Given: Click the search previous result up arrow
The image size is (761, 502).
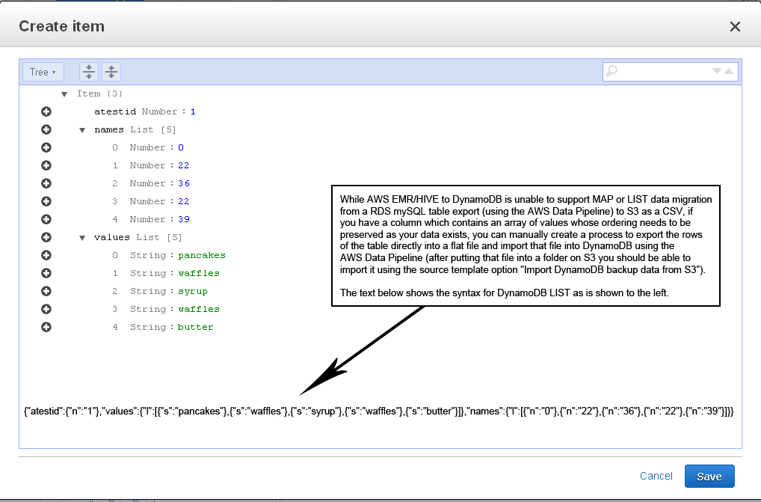Looking at the screenshot, I should click(729, 71).
